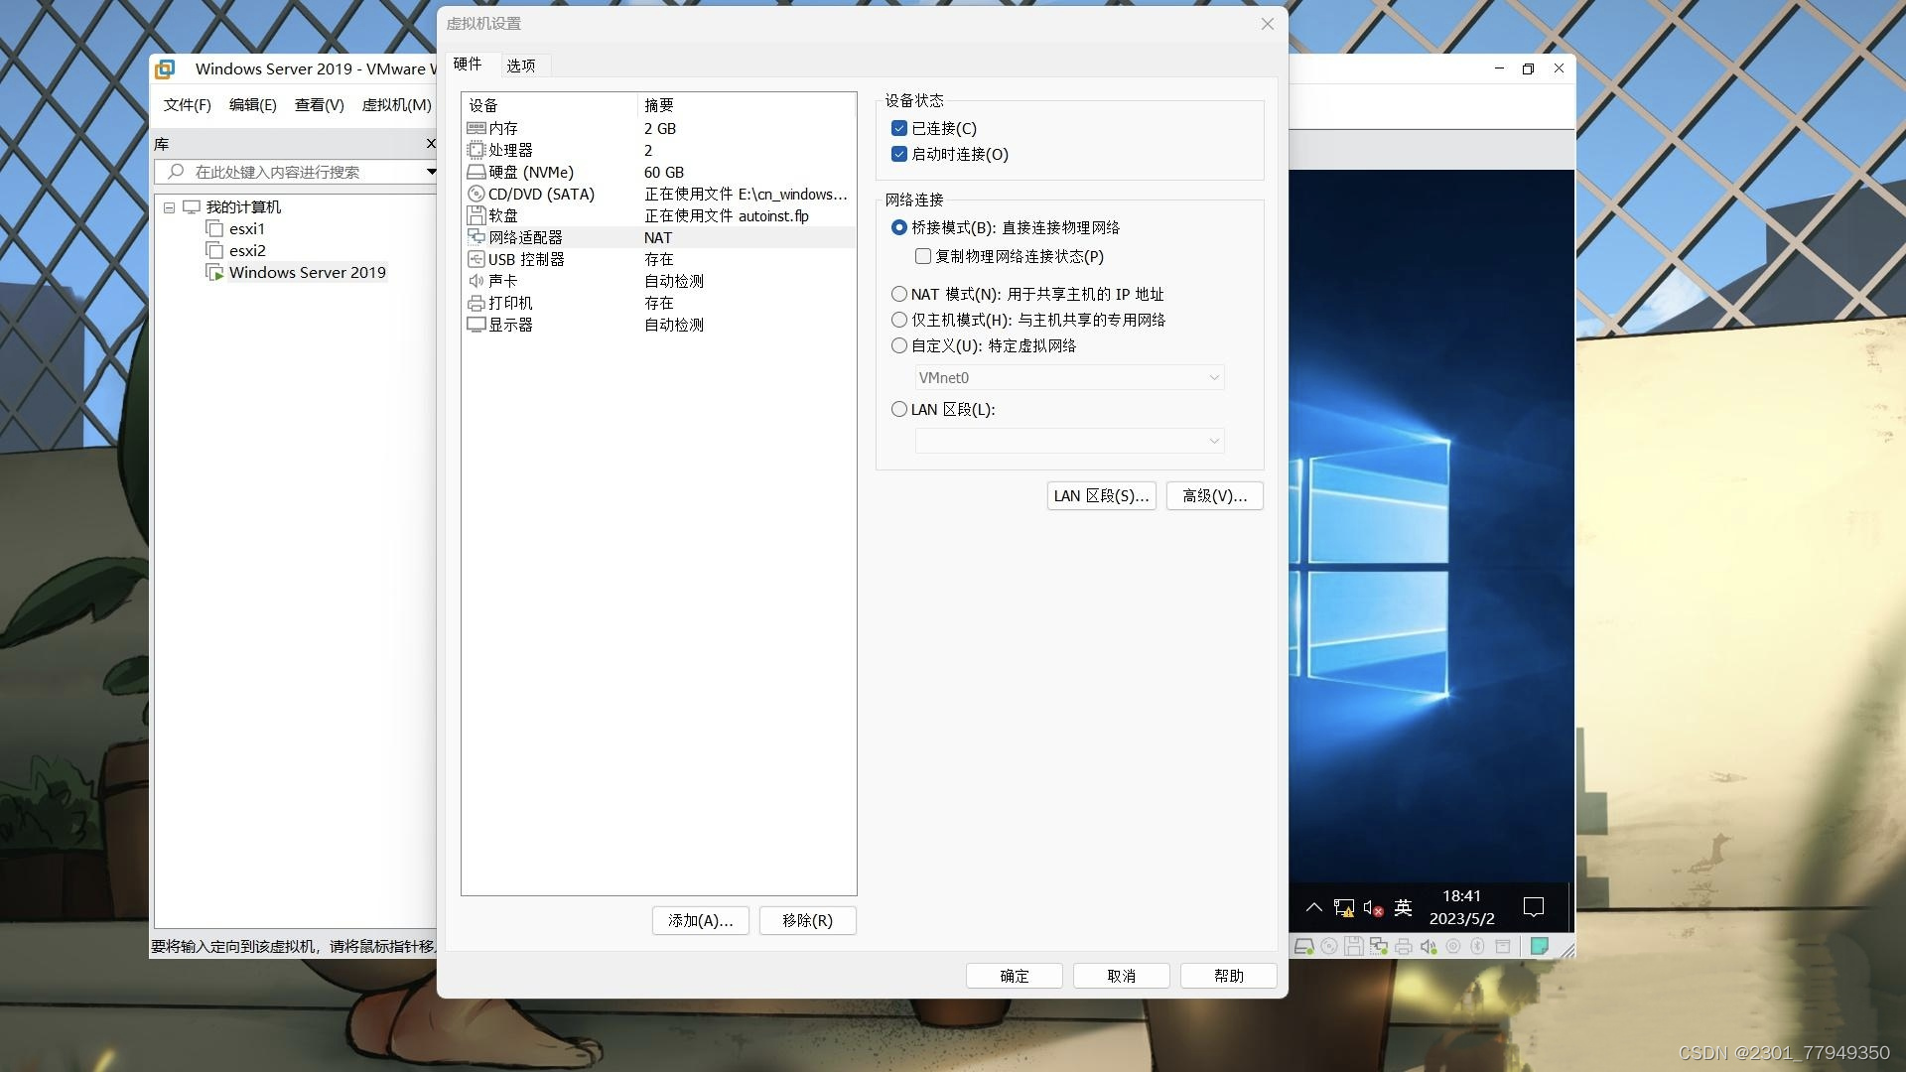Toggle the 启动时连接(O) checkbox
Screen dimensions: 1906x1072
899,154
